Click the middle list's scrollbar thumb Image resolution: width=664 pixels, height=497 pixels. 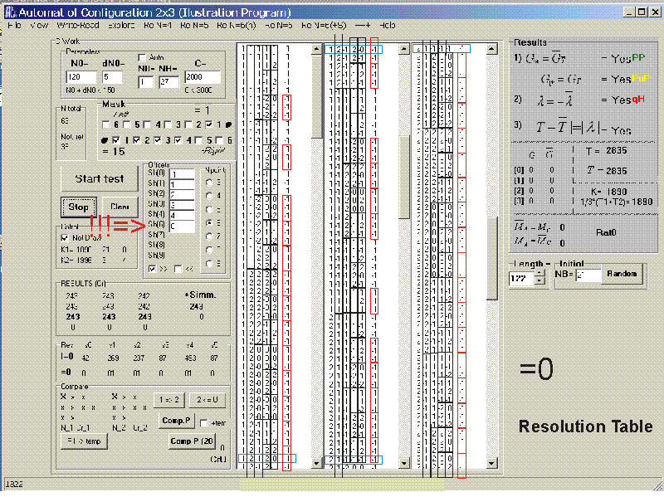pos(404,178)
